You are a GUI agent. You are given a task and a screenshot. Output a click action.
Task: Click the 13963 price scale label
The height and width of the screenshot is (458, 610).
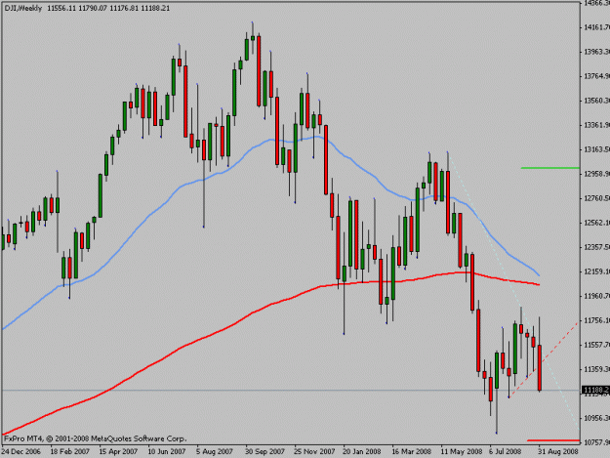[596, 52]
